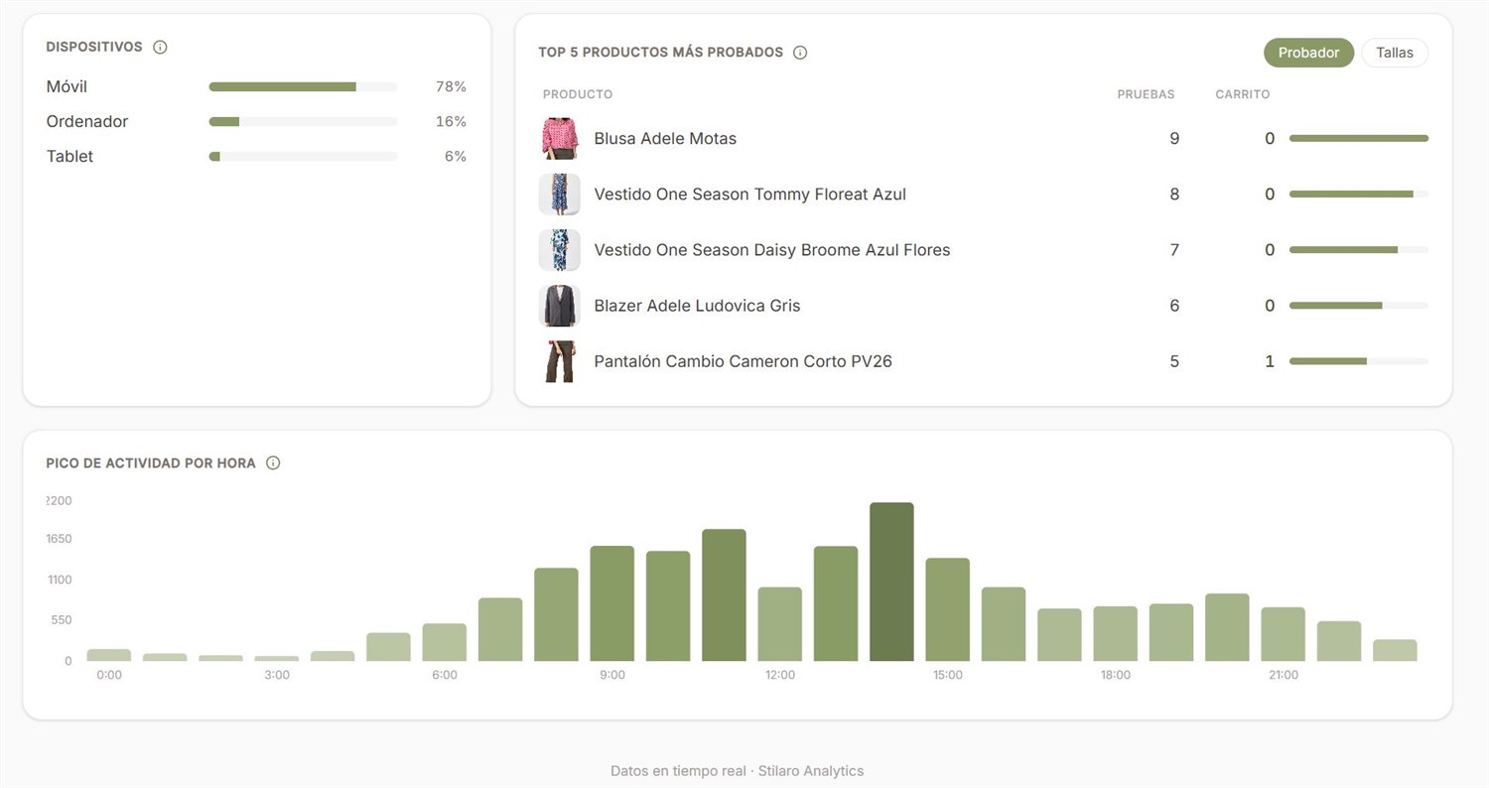Click Vestido One Season Tommy Floreat Azul

[749, 194]
